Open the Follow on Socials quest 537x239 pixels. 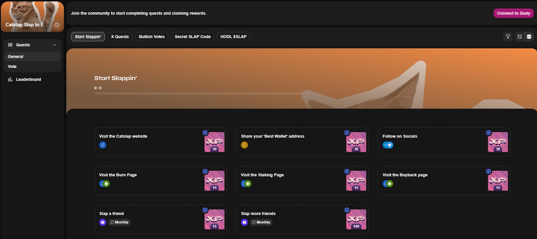444,142
